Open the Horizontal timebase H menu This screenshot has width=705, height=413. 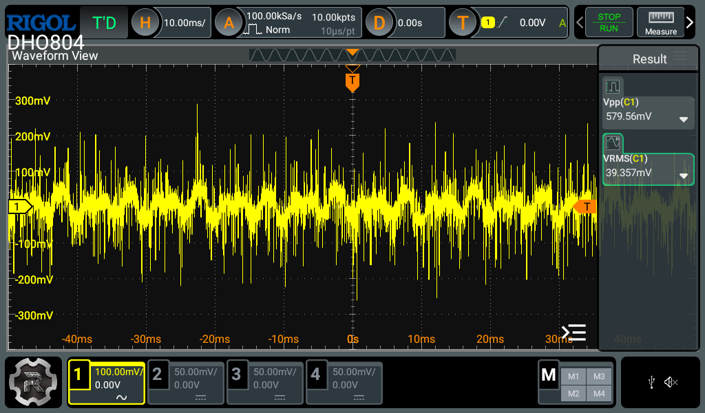point(145,23)
